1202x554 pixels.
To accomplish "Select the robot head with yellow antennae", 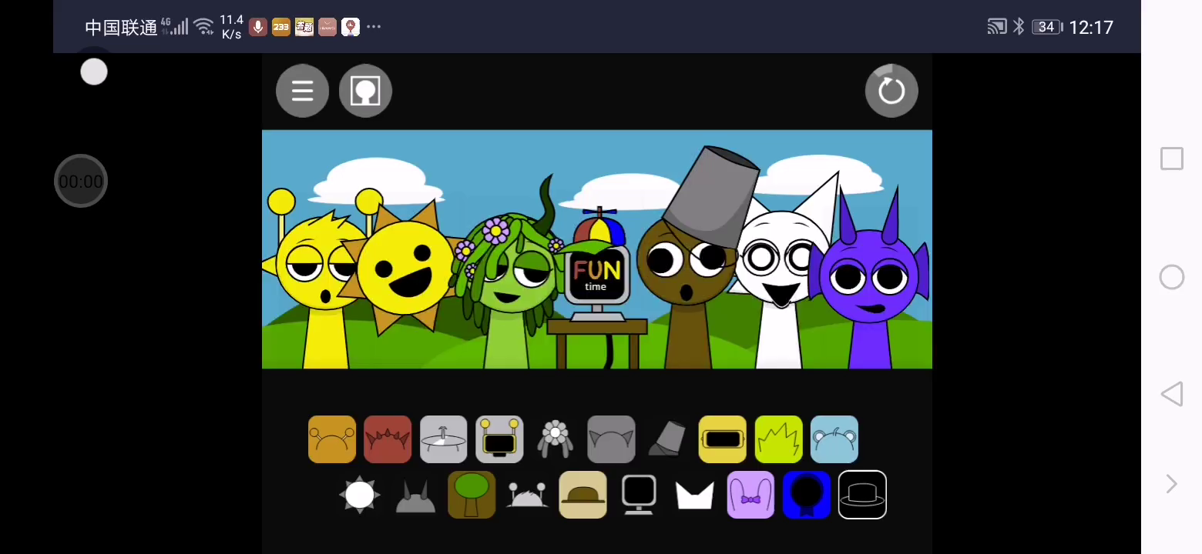I will 499,439.
